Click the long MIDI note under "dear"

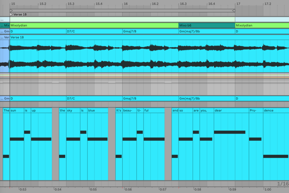[230, 132]
